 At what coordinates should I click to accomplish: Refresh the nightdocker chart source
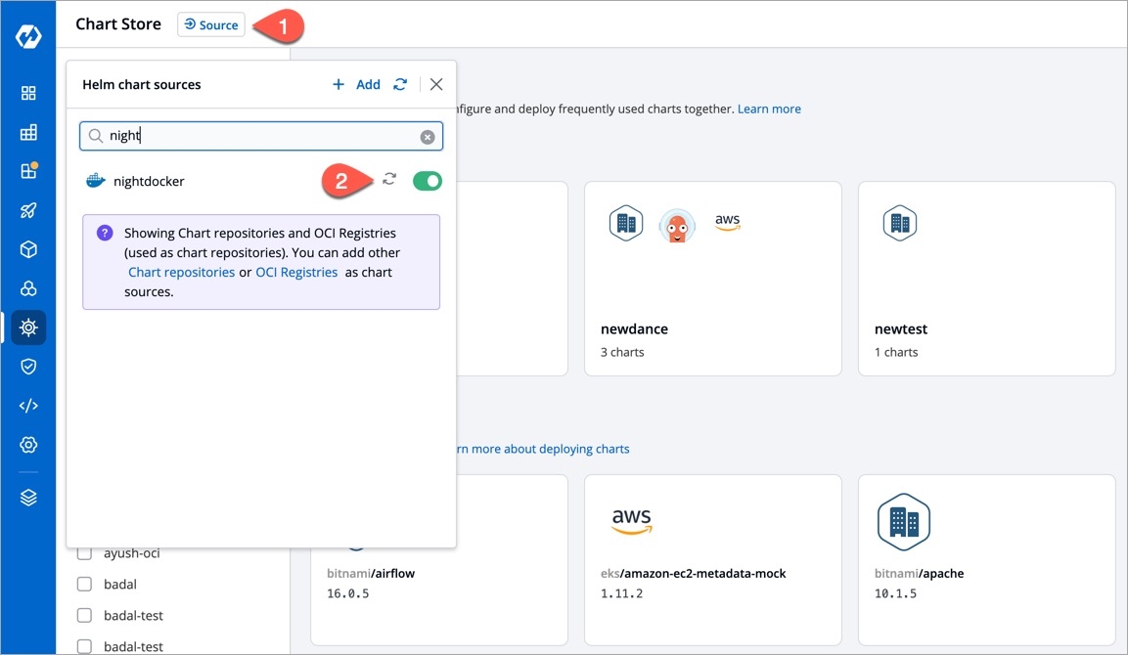(389, 180)
